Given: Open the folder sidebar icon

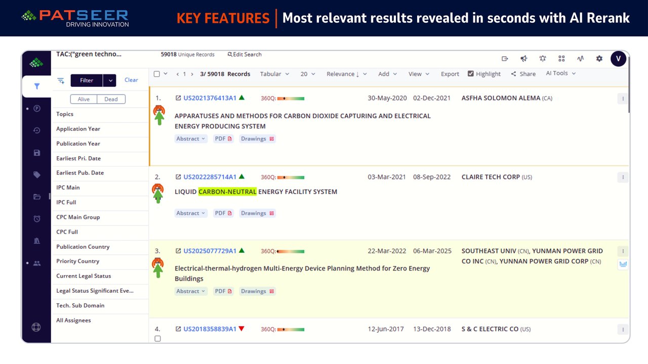Looking at the screenshot, I should 36,197.
